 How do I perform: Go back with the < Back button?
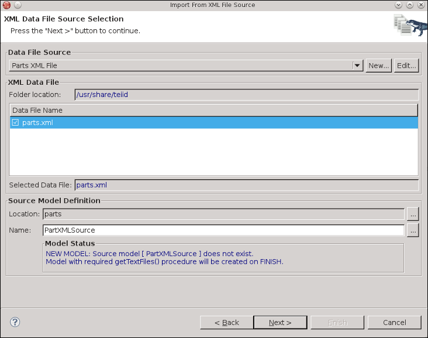[x=226, y=323]
